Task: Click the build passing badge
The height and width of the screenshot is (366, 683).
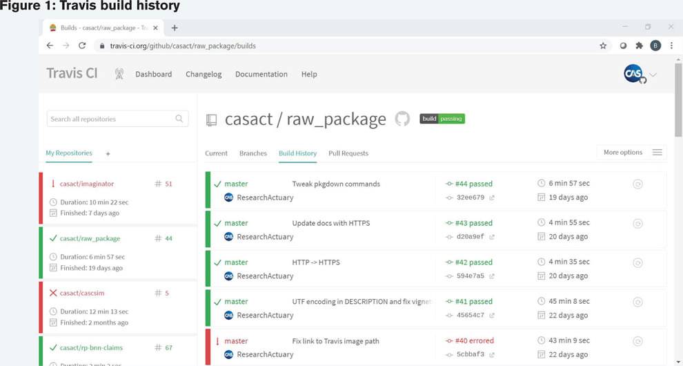Action: 442,119
